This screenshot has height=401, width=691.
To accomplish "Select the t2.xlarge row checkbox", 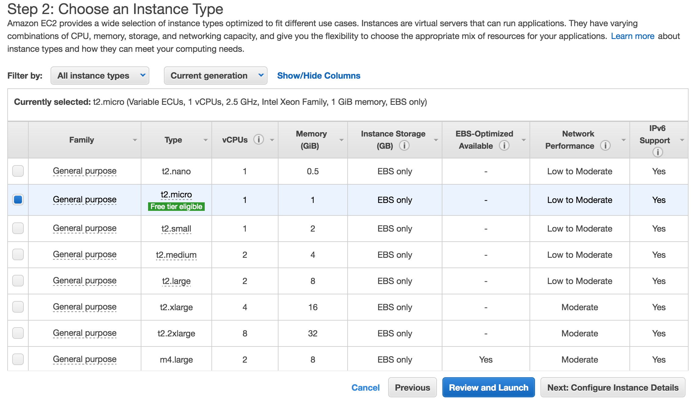I will point(18,307).
